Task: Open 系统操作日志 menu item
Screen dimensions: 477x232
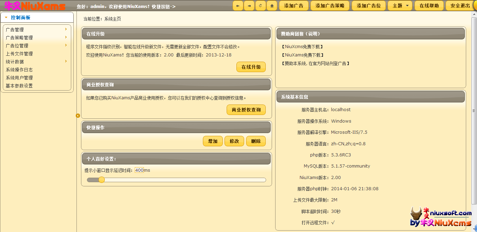Action: [x=19, y=70]
